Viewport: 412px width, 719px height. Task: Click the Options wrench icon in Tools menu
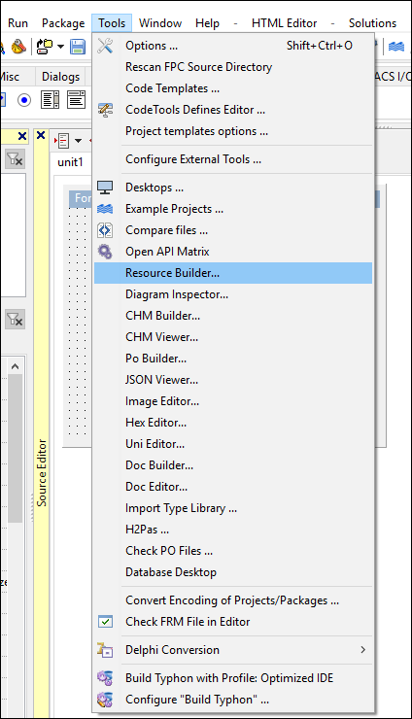105,46
